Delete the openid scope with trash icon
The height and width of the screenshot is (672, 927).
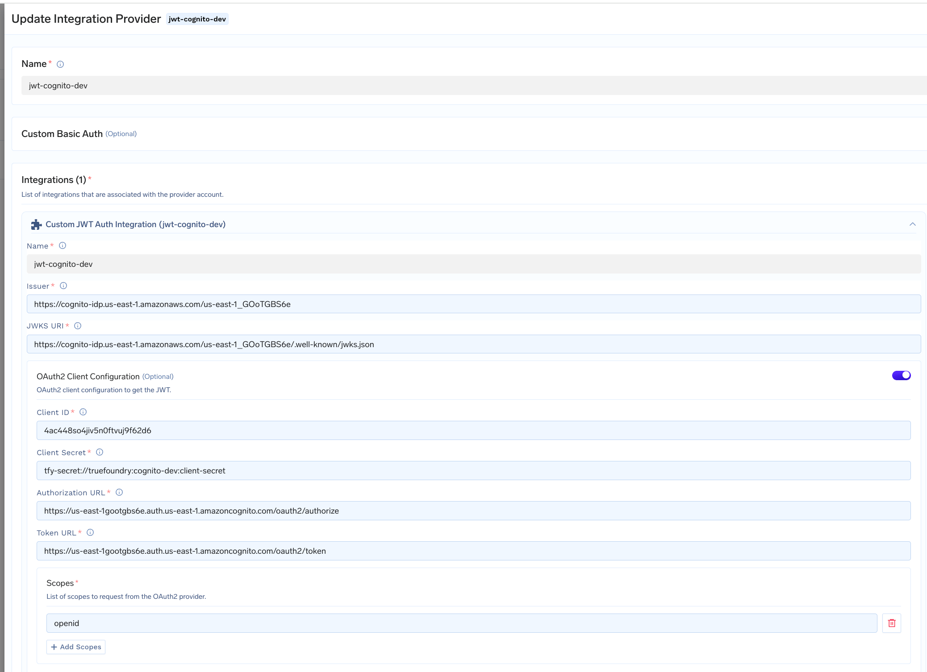(x=891, y=623)
